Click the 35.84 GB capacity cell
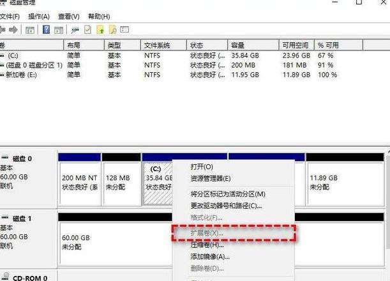This screenshot has width=390, height=281. tap(245, 56)
